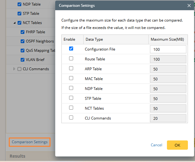Uncheck FHRP Table in the tree
The height and width of the screenshot is (162, 195).
point(23,32)
